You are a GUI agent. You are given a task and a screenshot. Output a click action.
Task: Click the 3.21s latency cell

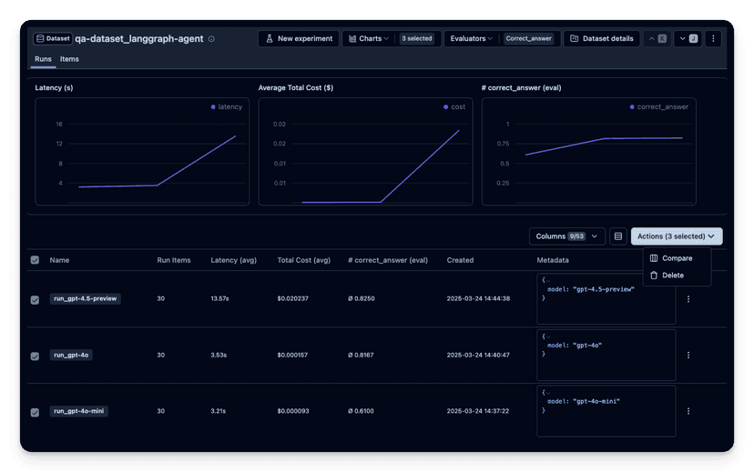pos(218,411)
